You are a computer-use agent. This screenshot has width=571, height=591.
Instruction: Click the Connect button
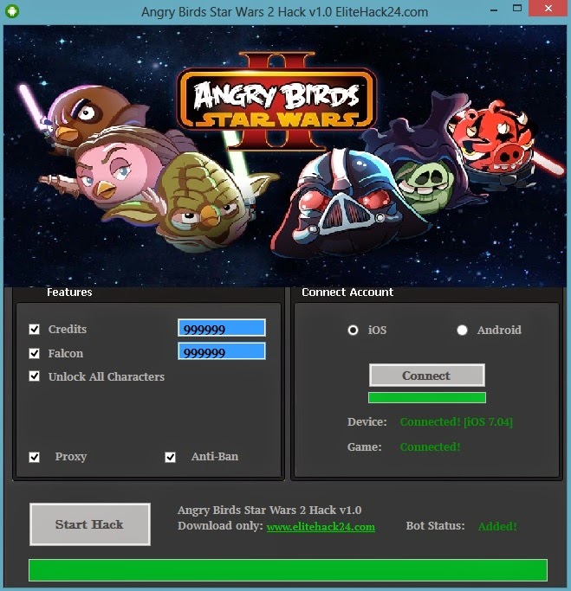tap(427, 376)
